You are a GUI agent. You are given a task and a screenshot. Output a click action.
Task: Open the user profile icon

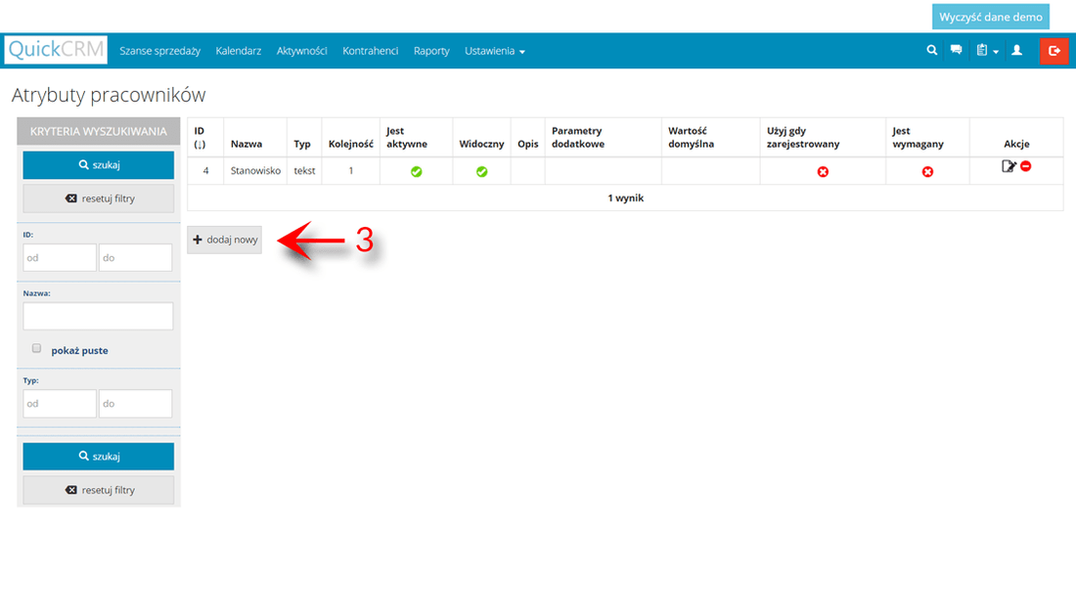pyautogui.click(x=1016, y=51)
